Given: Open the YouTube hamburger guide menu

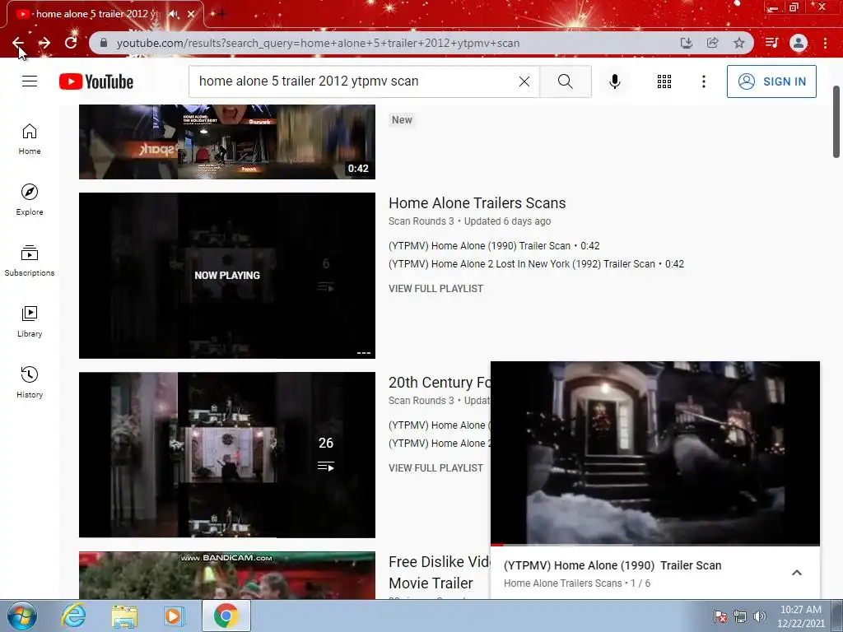Looking at the screenshot, I should point(30,81).
